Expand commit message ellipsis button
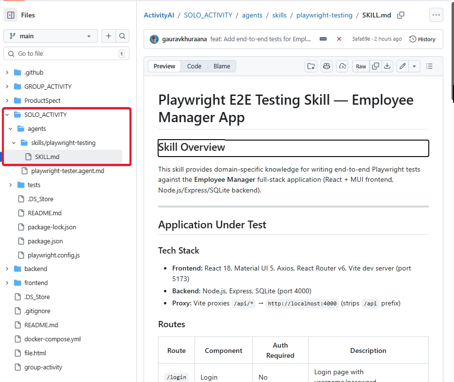Image resolution: width=454 pixels, height=382 pixels. point(323,39)
